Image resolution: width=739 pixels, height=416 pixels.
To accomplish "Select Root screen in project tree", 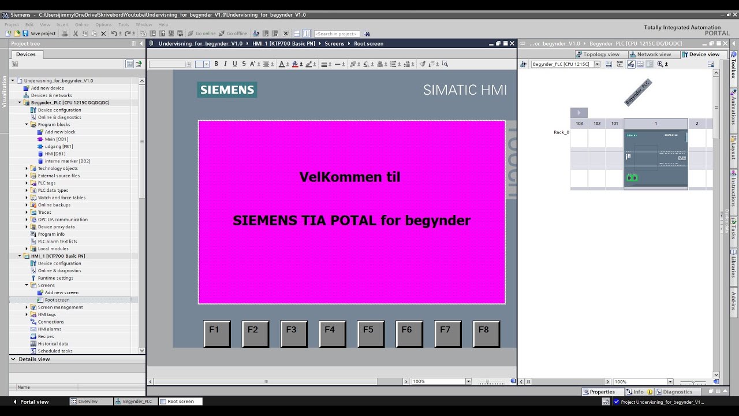I will tap(57, 300).
